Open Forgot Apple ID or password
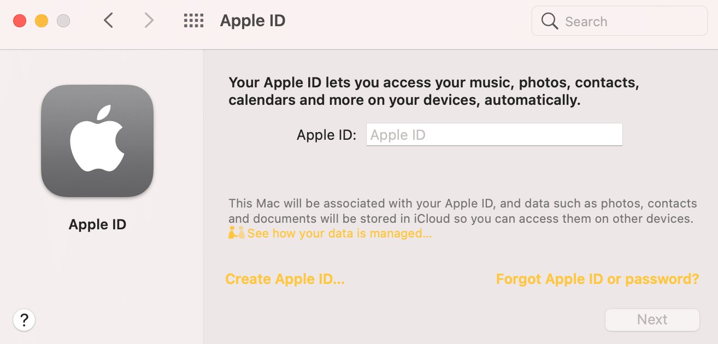 597,278
